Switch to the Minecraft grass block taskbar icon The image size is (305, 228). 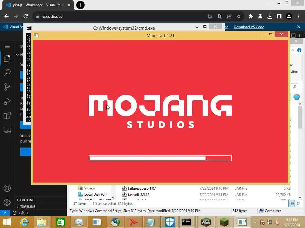click(224, 222)
